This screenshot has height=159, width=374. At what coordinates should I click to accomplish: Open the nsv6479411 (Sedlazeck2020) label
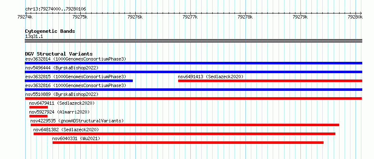coord(62,103)
